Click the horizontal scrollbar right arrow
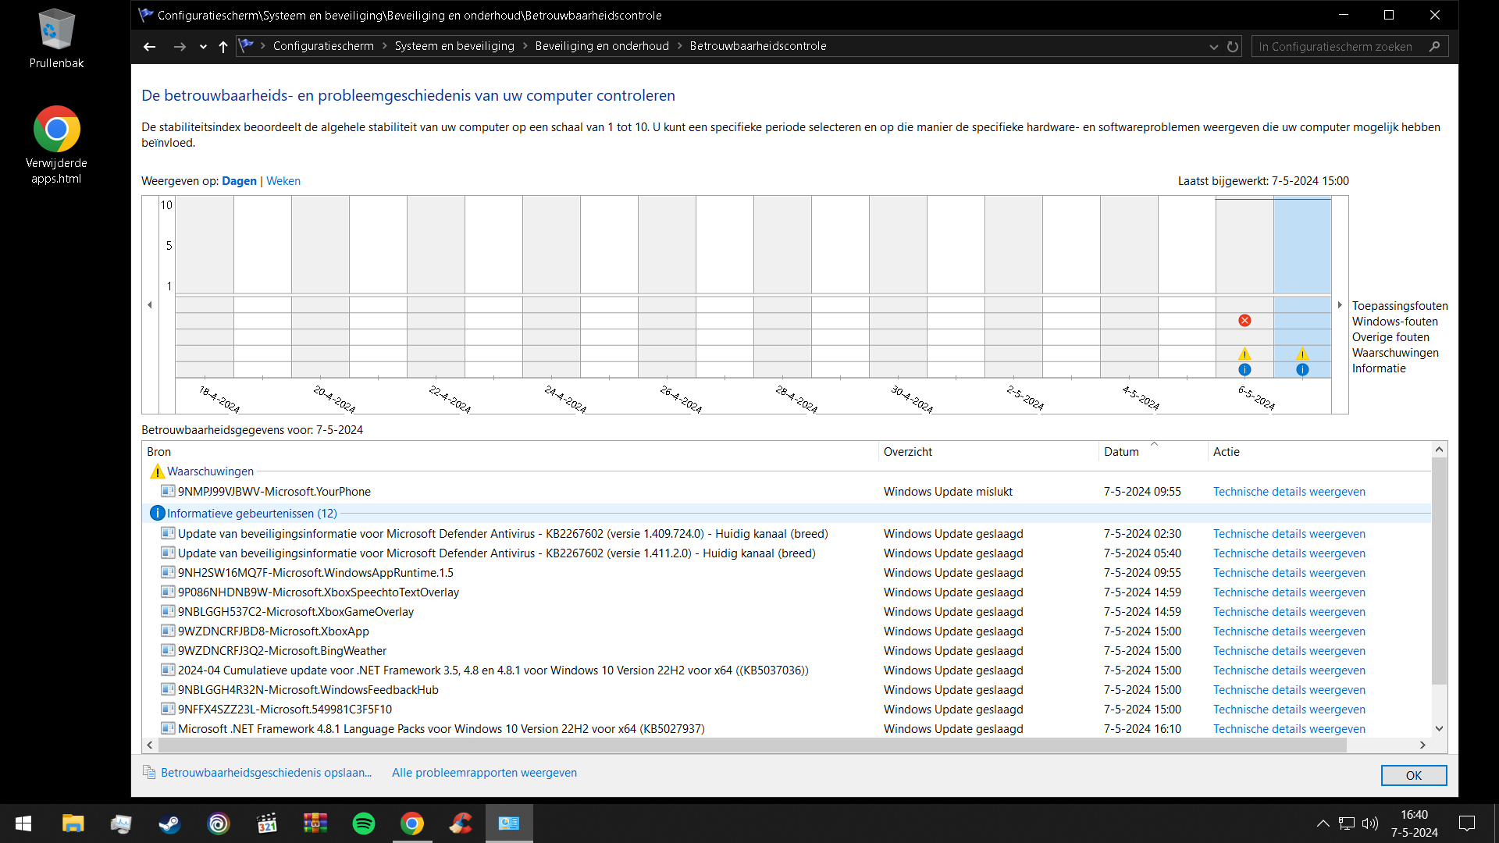 [1422, 745]
